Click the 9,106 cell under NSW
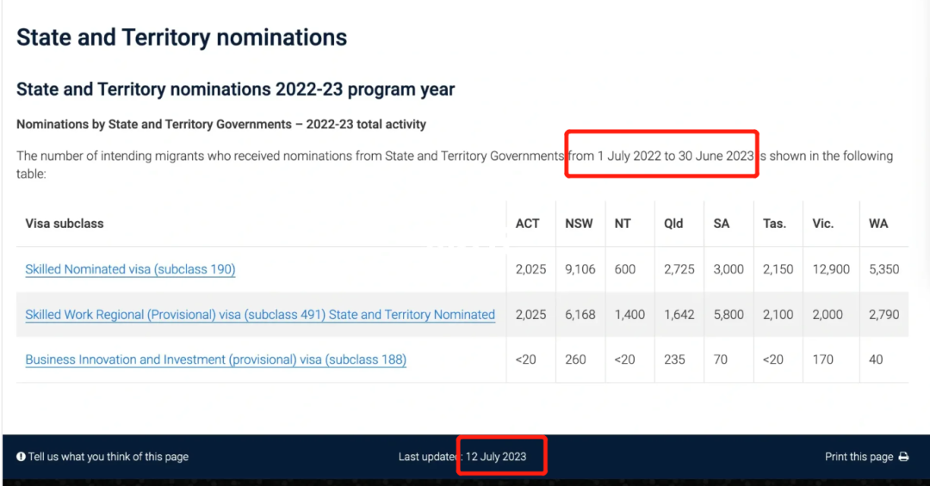 coord(580,269)
